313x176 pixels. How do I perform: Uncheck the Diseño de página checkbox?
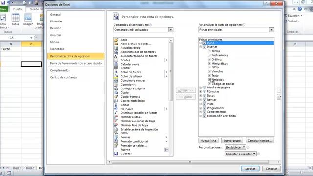[204, 88]
